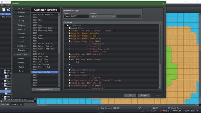The image size is (201, 113).
Task: Click the map icon beside Tips
Action: pyautogui.click(x=5, y=71)
